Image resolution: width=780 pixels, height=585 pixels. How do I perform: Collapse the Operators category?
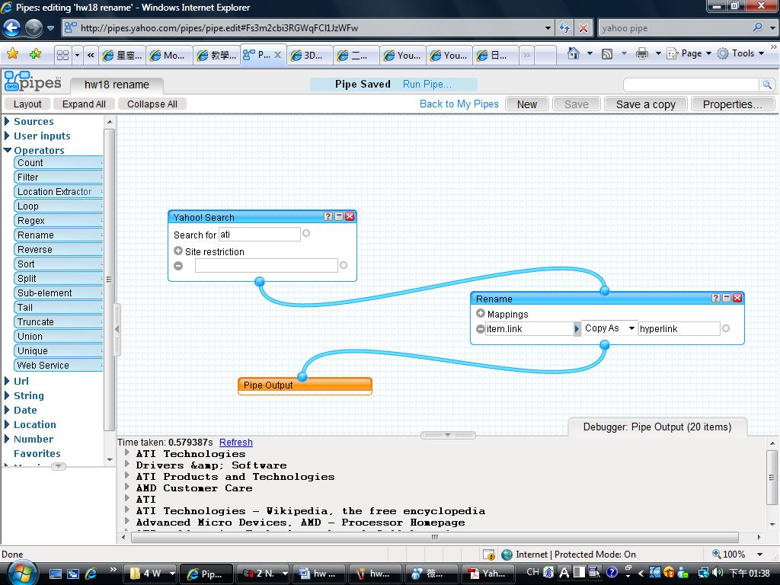tap(8, 150)
